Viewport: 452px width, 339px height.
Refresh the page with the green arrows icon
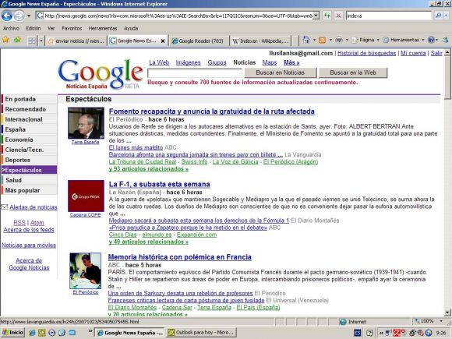pos(327,16)
